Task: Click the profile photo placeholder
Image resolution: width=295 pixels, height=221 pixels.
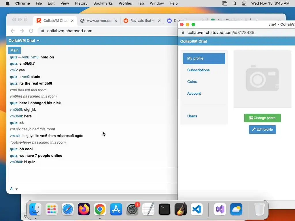Action: click(262, 79)
